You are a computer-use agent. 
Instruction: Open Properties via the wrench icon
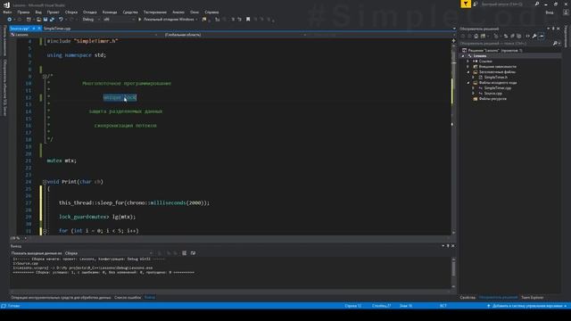pos(534,36)
